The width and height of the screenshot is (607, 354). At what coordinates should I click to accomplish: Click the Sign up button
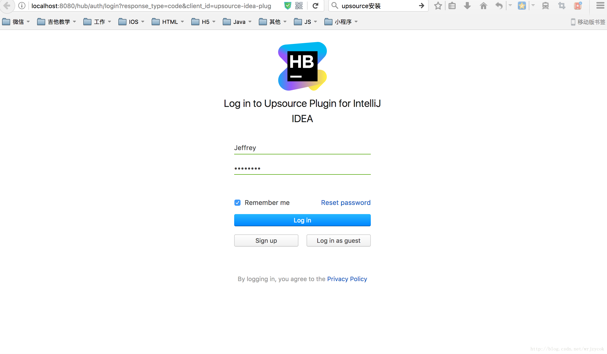pyautogui.click(x=266, y=241)
